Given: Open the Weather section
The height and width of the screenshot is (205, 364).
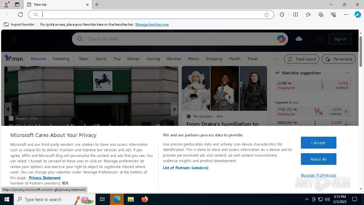Looking at the screenshot, I should pyautogui.click(x=174, y=59).
